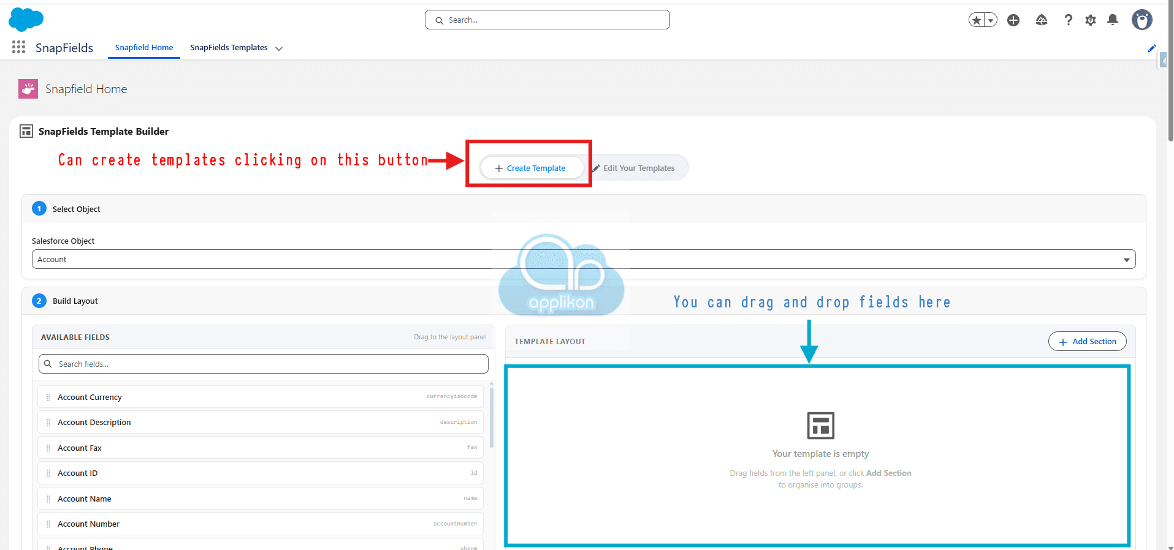Screen dimensions: 1174x550
Task: Grab the Account Description drag handle
Action: pos(48,423)
